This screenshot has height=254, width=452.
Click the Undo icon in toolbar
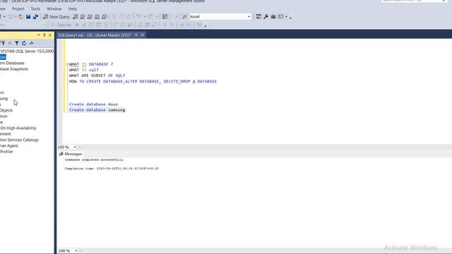coord(138,16)
